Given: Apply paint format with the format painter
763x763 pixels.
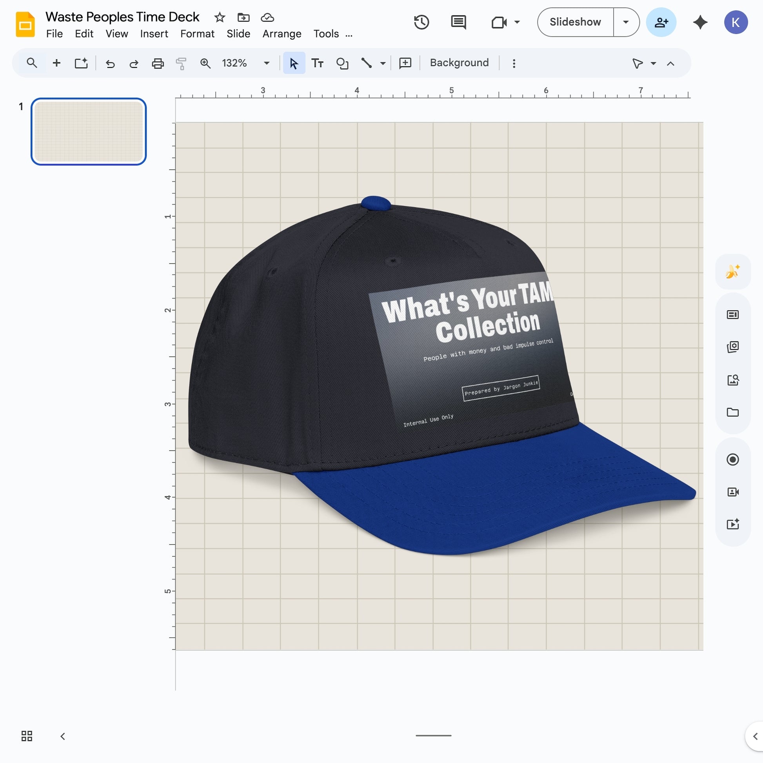Looking at the screenshot, I should click(181, 62).
